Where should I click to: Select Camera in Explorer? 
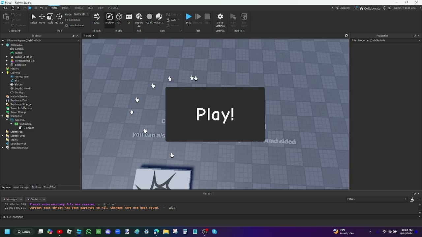pos(19,49)
